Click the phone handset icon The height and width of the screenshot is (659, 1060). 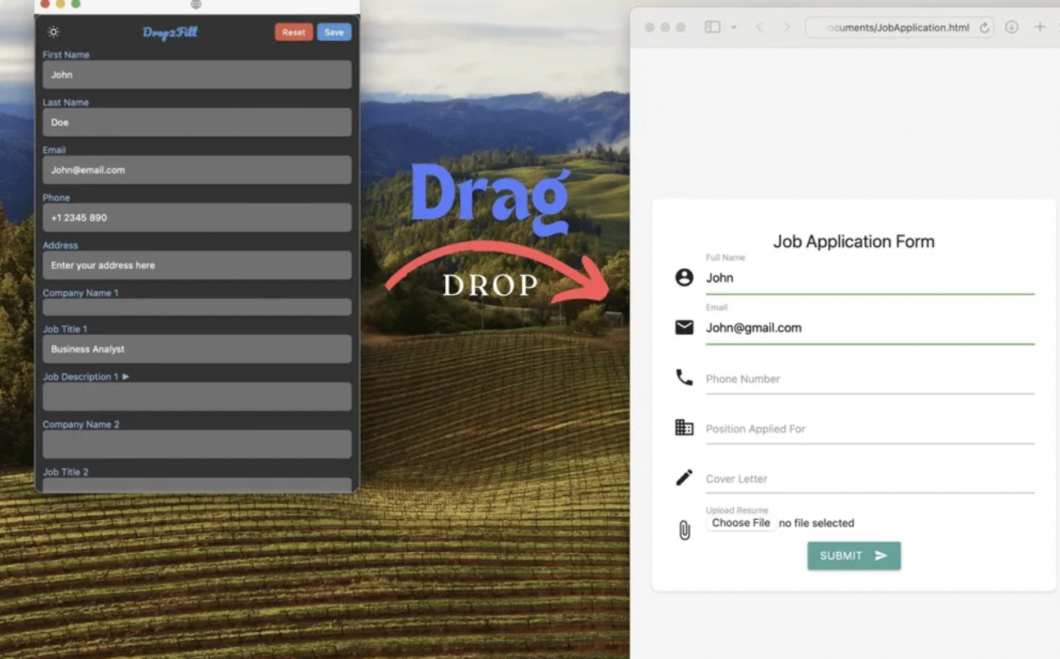(684, 377)
